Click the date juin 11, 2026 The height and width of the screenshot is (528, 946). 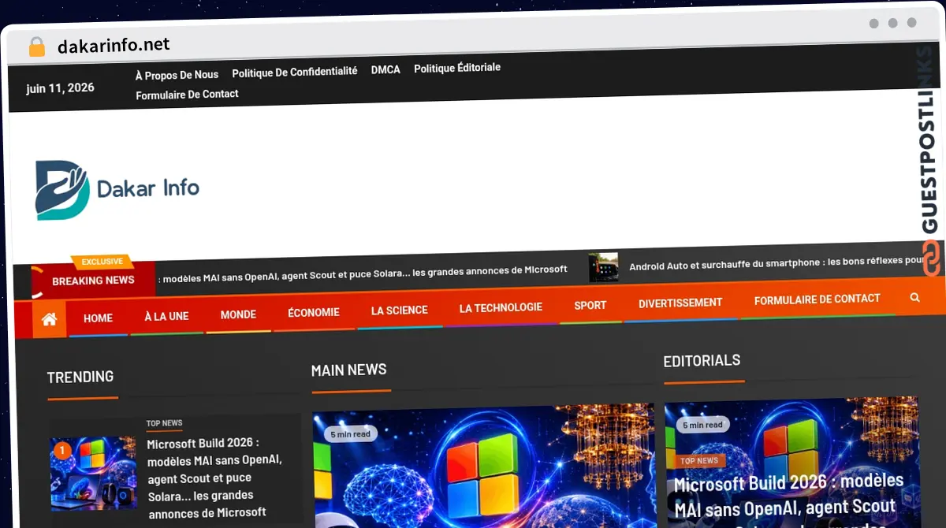tap(60, 88)
